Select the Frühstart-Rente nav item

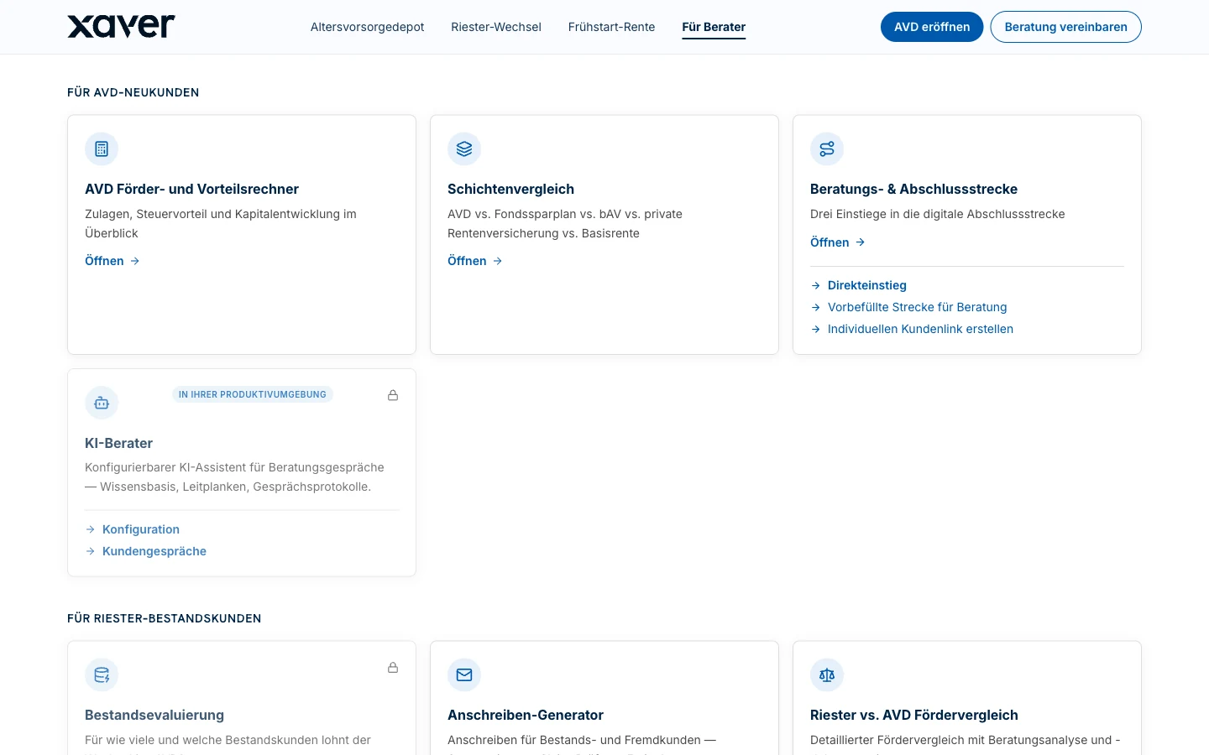click(611, 27)
